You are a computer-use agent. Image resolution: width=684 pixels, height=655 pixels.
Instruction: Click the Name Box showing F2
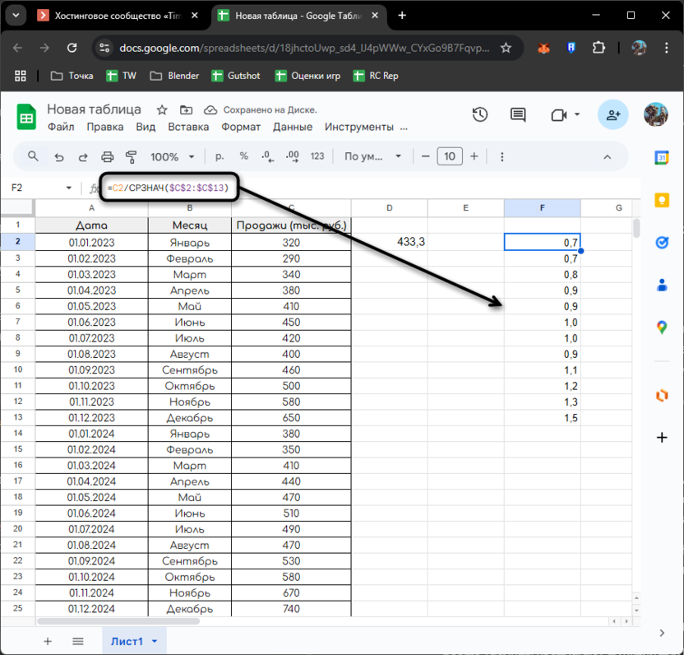pyautogui.click(x=37, y=188)
